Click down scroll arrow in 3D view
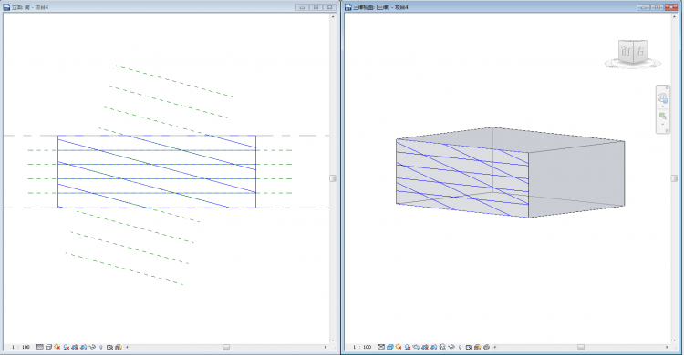 click(x=674, y=340)
